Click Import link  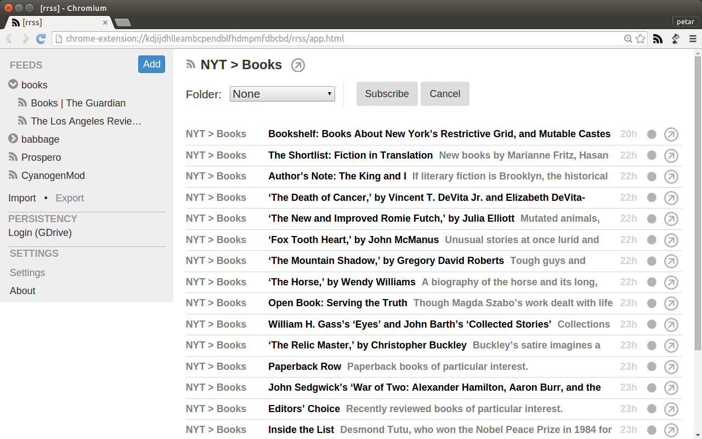point(22,198)
